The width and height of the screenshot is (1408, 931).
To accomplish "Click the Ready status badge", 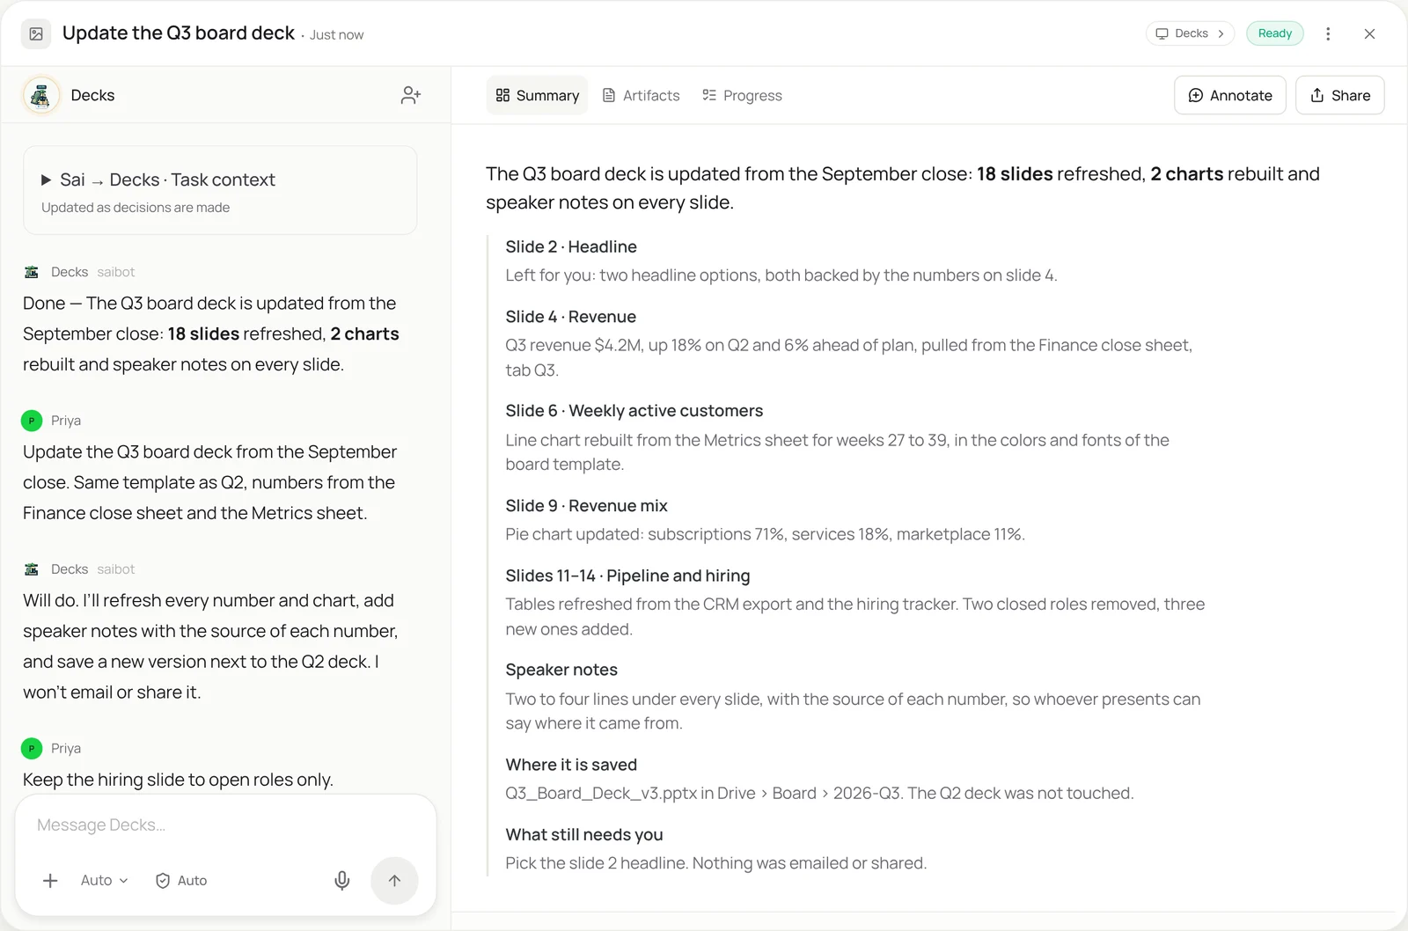I will (x=1274, y=33).
